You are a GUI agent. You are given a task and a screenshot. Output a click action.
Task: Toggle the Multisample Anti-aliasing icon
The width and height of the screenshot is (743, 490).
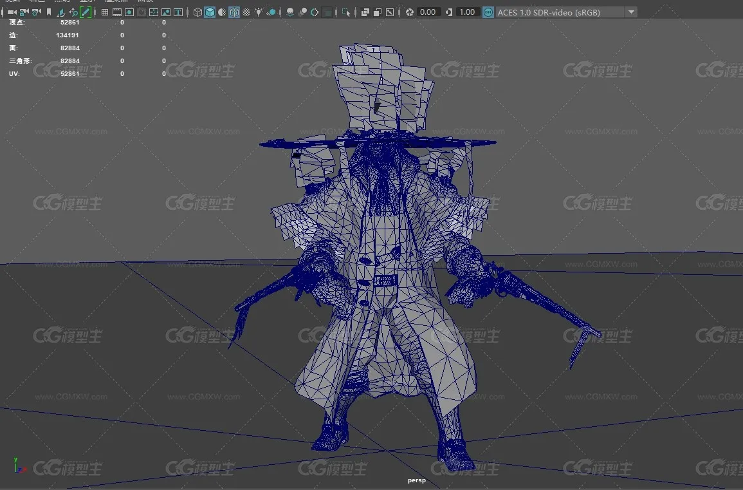click(x=315, y=12)
